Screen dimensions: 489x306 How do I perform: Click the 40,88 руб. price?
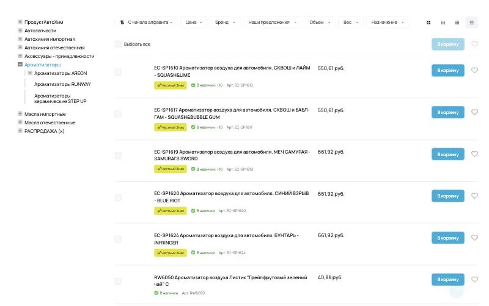pyautogui.click(x=330, y=277)
